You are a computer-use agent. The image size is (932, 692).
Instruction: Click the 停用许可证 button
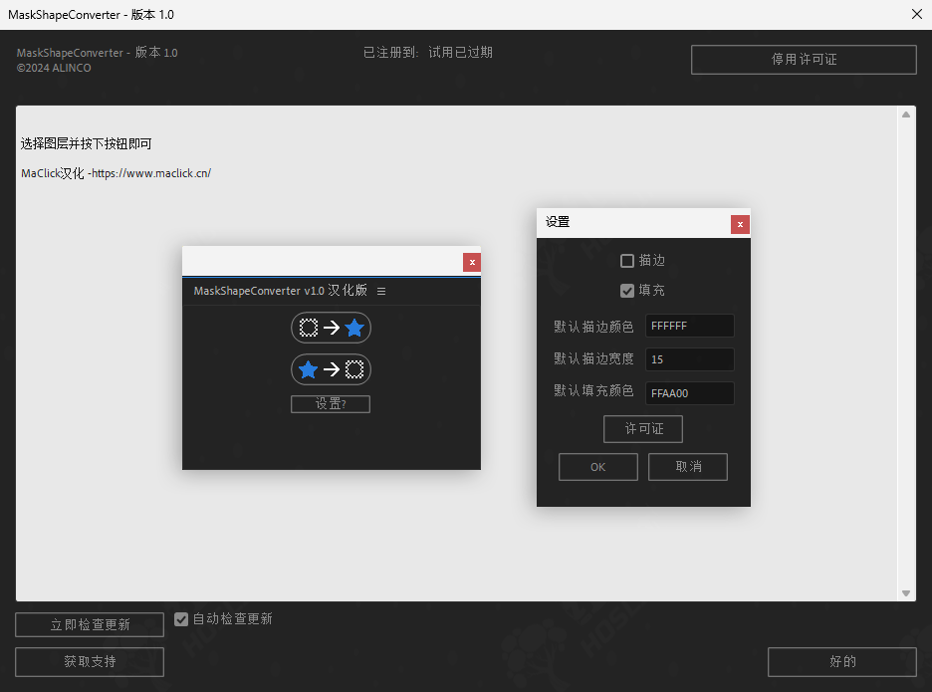click(804, 60)
